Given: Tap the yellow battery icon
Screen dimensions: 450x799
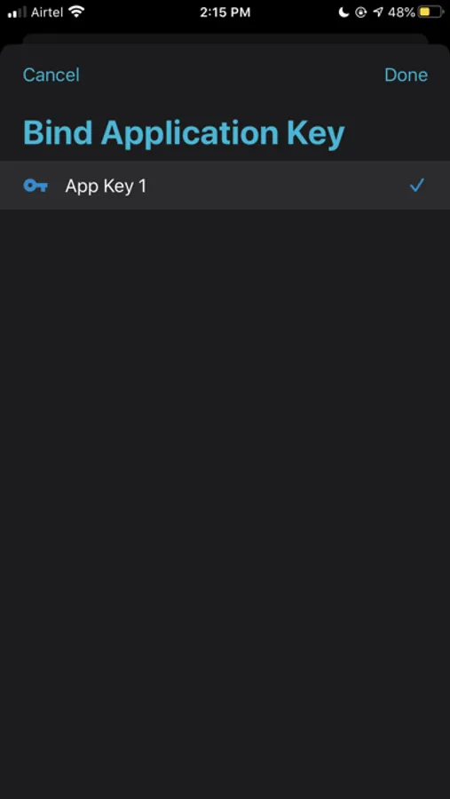Looking at the screenshot, I should coord(430,12).
